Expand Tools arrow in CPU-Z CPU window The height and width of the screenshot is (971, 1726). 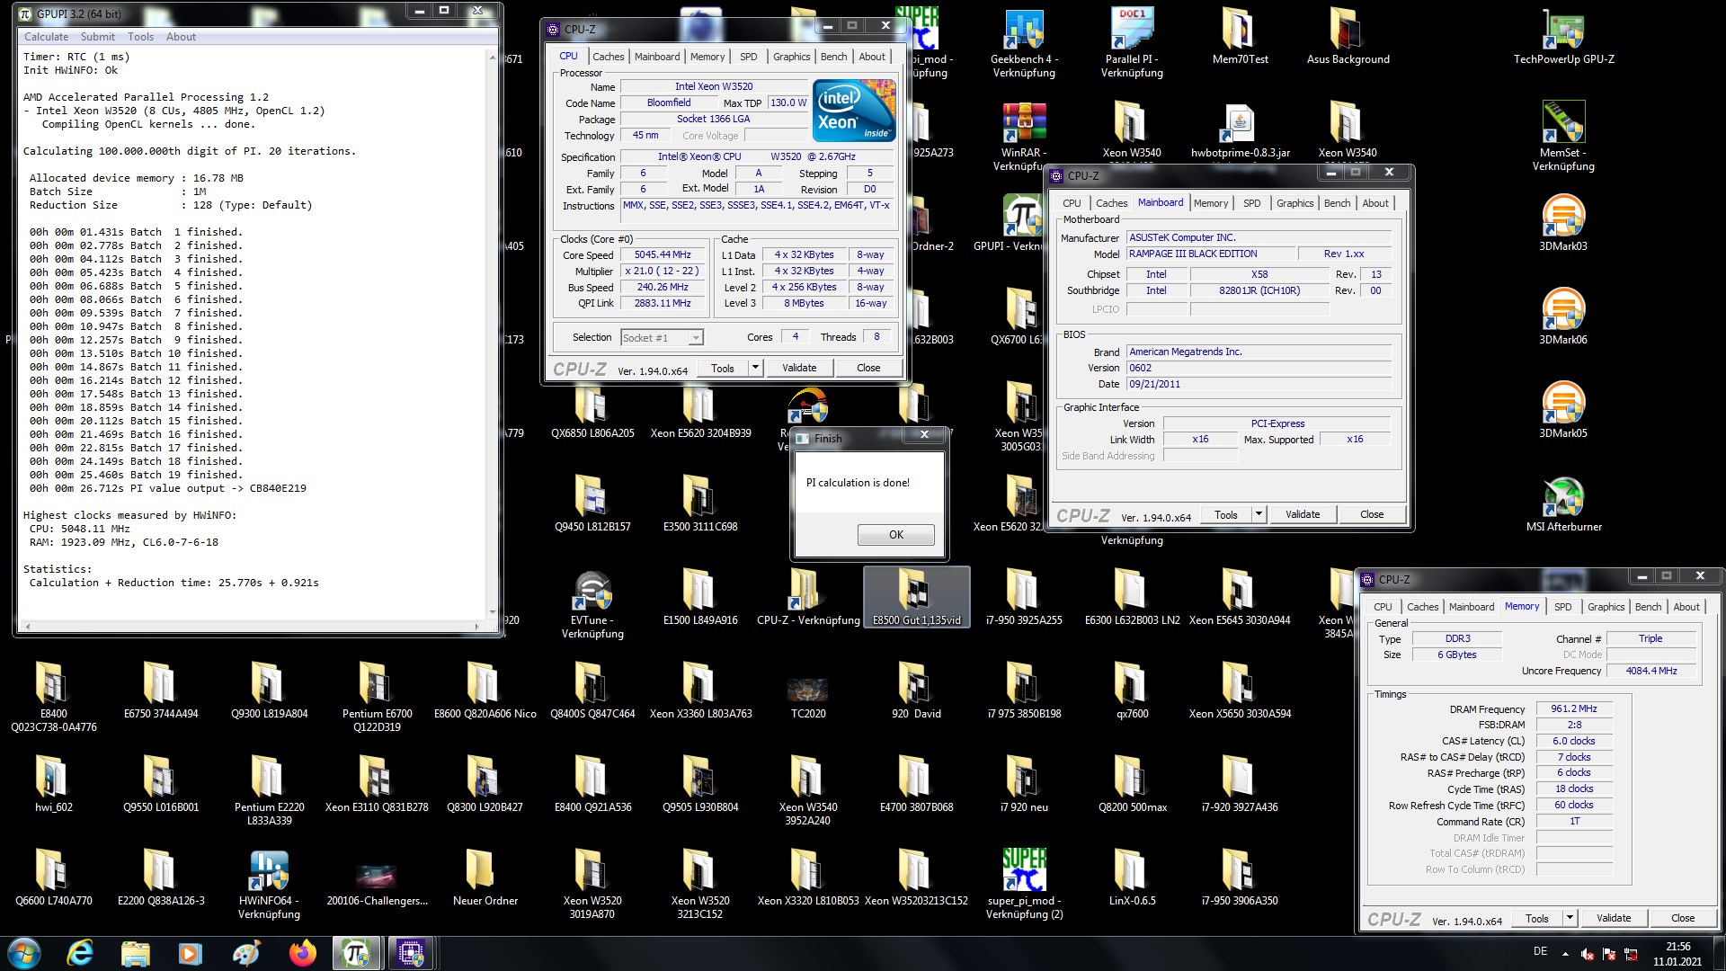(755, 368)
